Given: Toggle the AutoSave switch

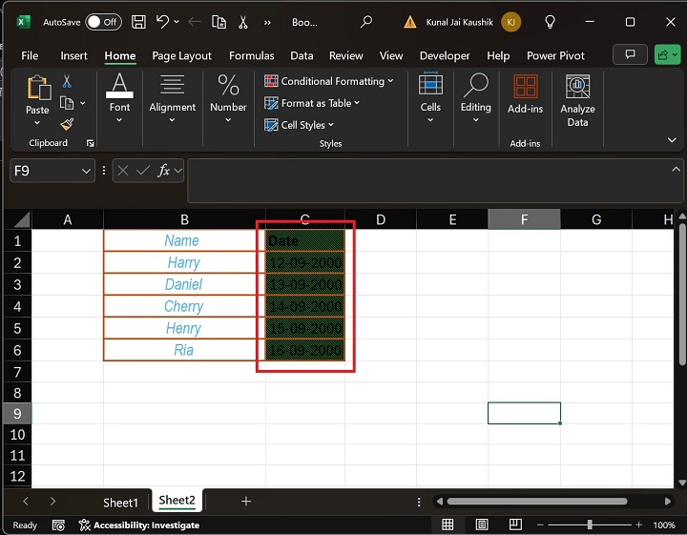Looking at the screenshot, I should [x=103, y=21].
